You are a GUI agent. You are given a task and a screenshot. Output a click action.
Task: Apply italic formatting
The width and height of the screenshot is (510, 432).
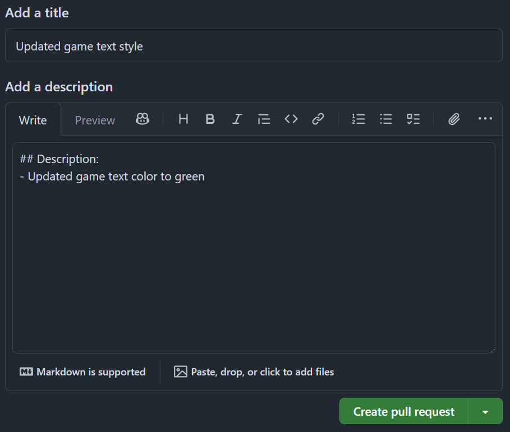pyautogui.click(x=237, y=119)
